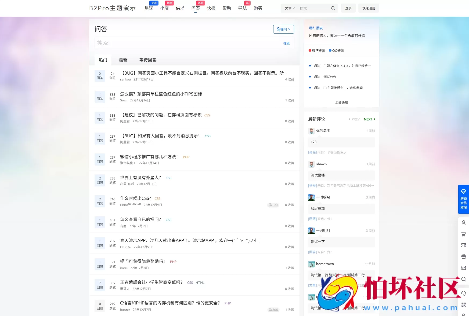Open the shopping cart icon on right edge

[463, 234]
